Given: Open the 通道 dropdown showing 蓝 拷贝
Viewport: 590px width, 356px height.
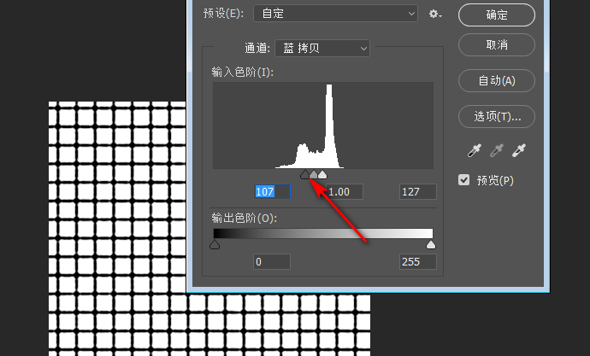Looking at the screenshot, I should coord(322,48).
